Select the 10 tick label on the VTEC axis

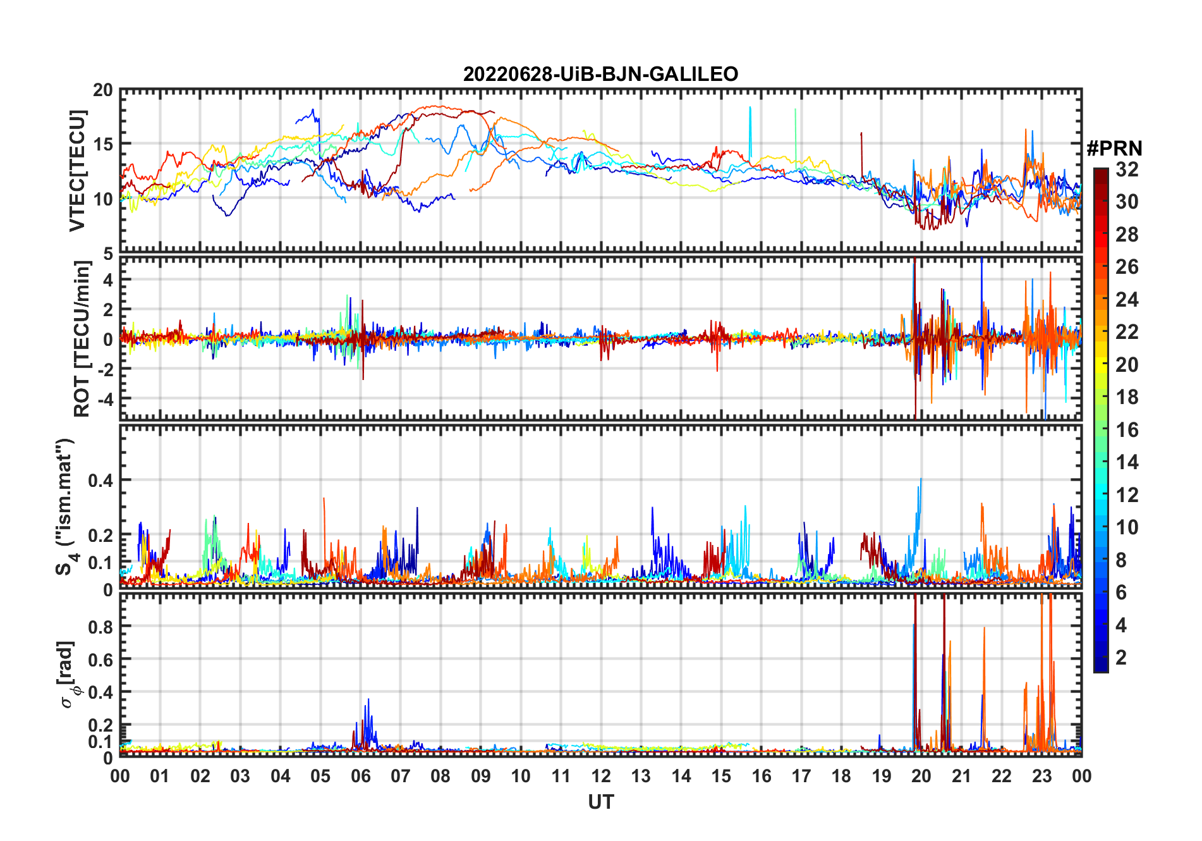pos(103,199)
